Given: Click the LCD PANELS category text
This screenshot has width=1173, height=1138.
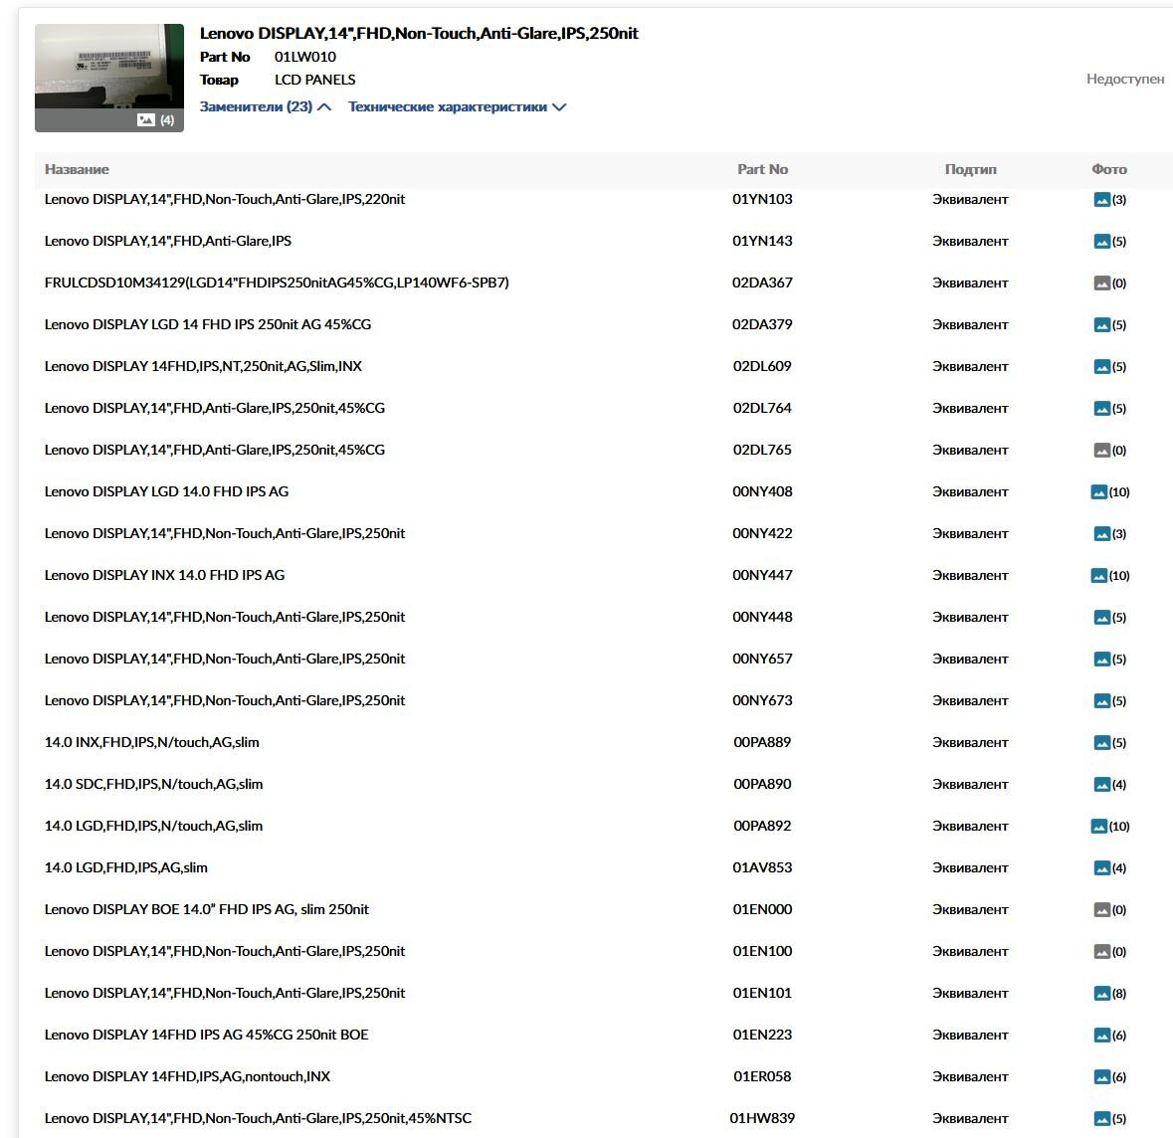Looking at the screenshot, I should pyautogui.click(x=315, y=80).
